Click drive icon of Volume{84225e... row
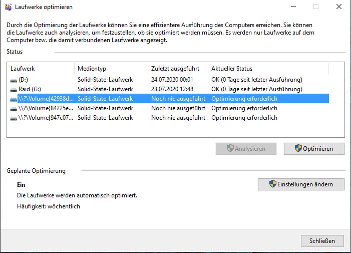The height and width of the screenshot is (253, 351). click(14, 109)
